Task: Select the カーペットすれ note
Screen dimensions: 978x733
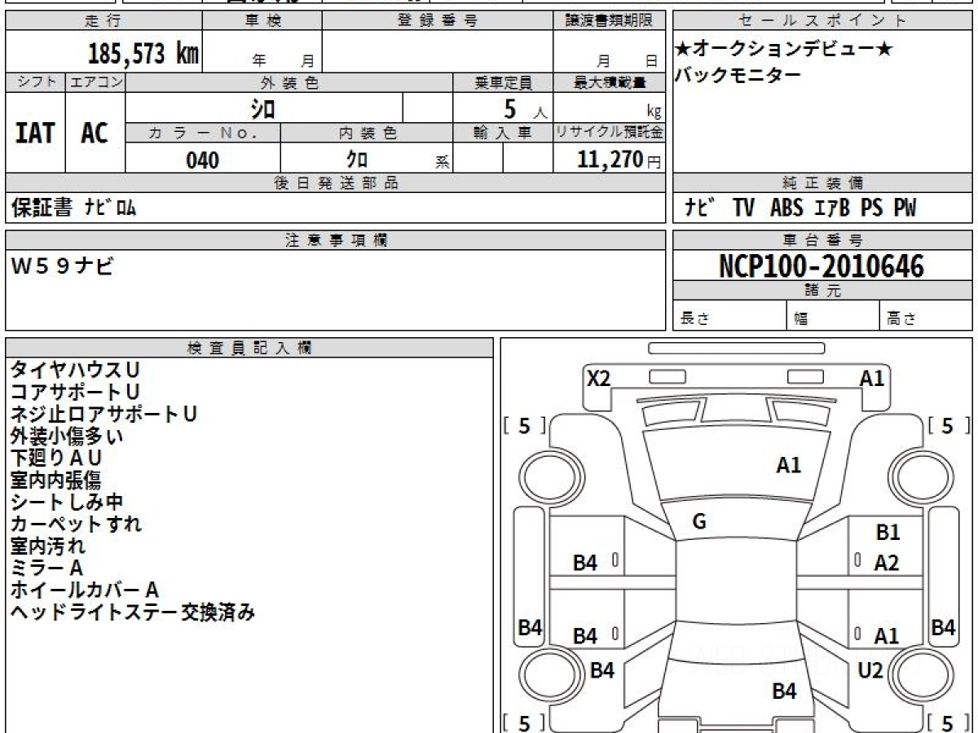Action: [x=76, y=524]
